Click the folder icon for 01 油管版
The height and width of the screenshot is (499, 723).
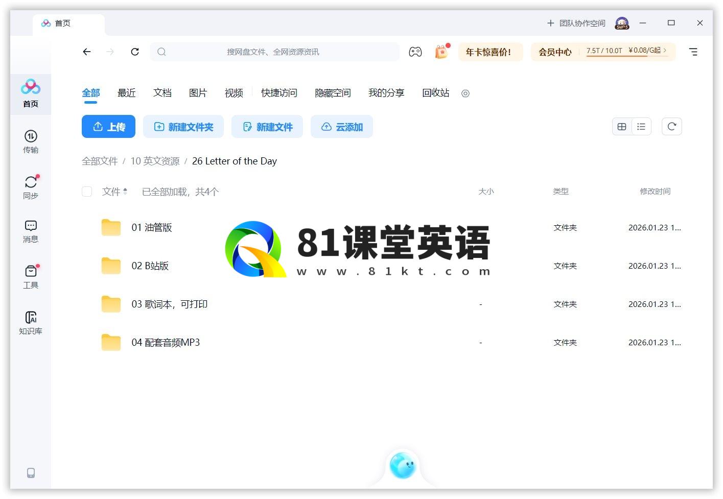point(111,227)
